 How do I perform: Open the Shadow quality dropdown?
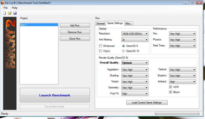point(182,76)
